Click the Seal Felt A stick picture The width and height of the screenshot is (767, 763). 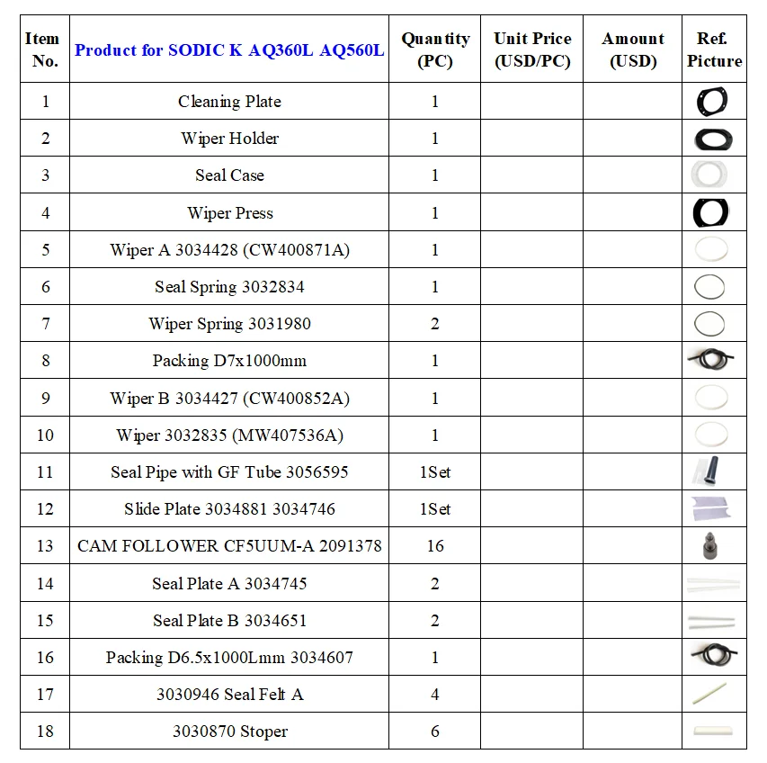tap(709, 694)
